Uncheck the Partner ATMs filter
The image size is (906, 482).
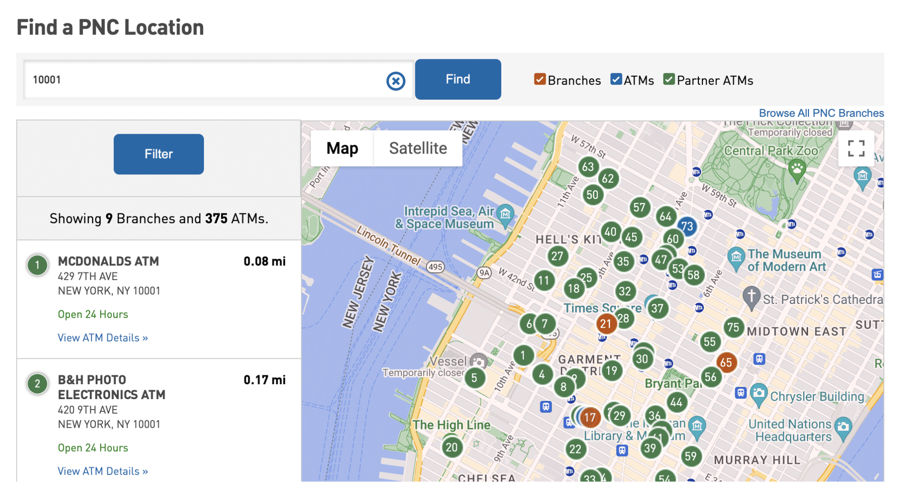[669, 80]
